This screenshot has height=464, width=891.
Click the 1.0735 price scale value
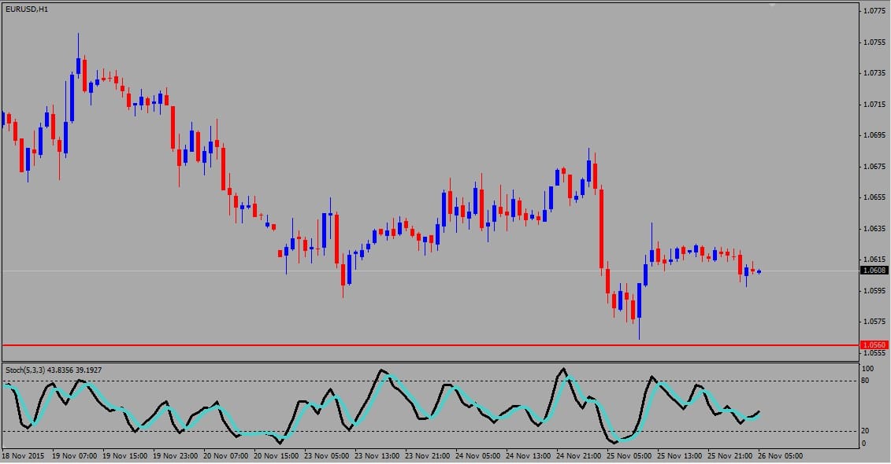click(x=874, y=73)
